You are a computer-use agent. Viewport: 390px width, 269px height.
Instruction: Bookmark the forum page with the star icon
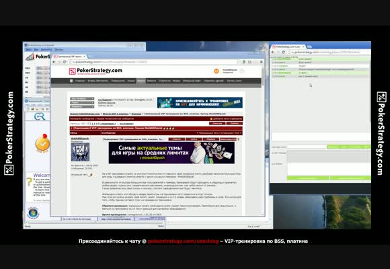238,62
